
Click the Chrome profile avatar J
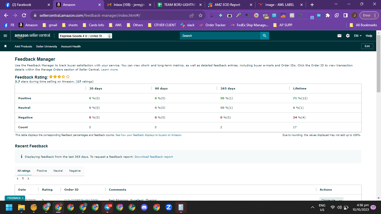[x=354, y=15]
